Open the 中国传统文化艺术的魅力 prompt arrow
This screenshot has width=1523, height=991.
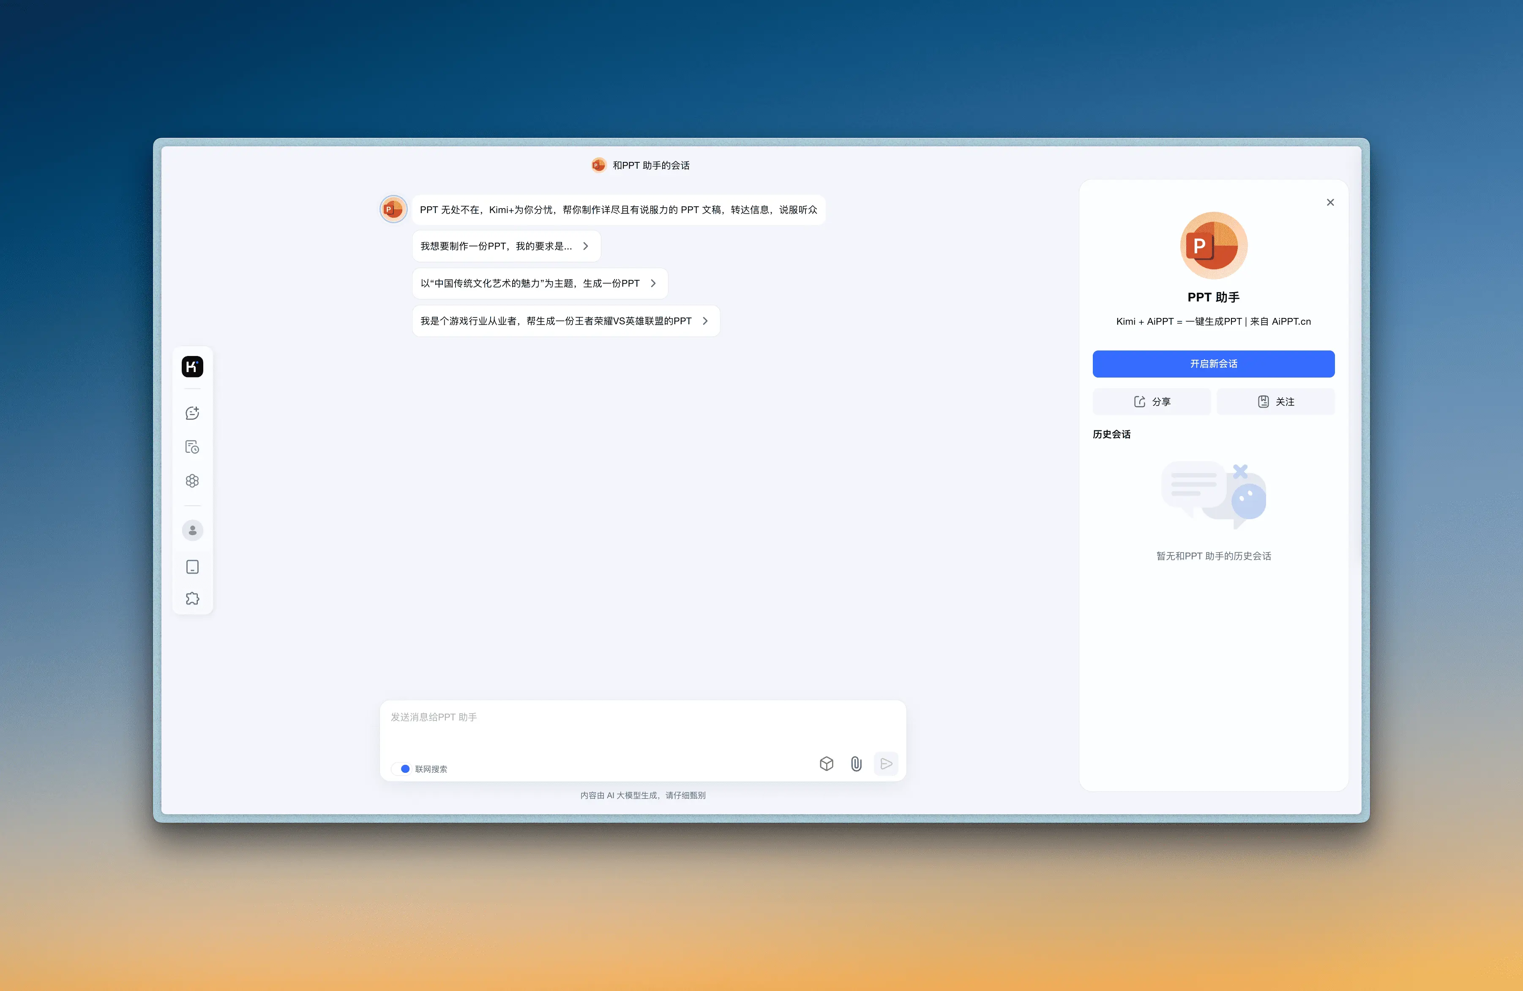[653, 284]
